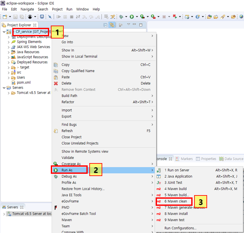Click the New wizard toolbar icon

coord(5,17)
